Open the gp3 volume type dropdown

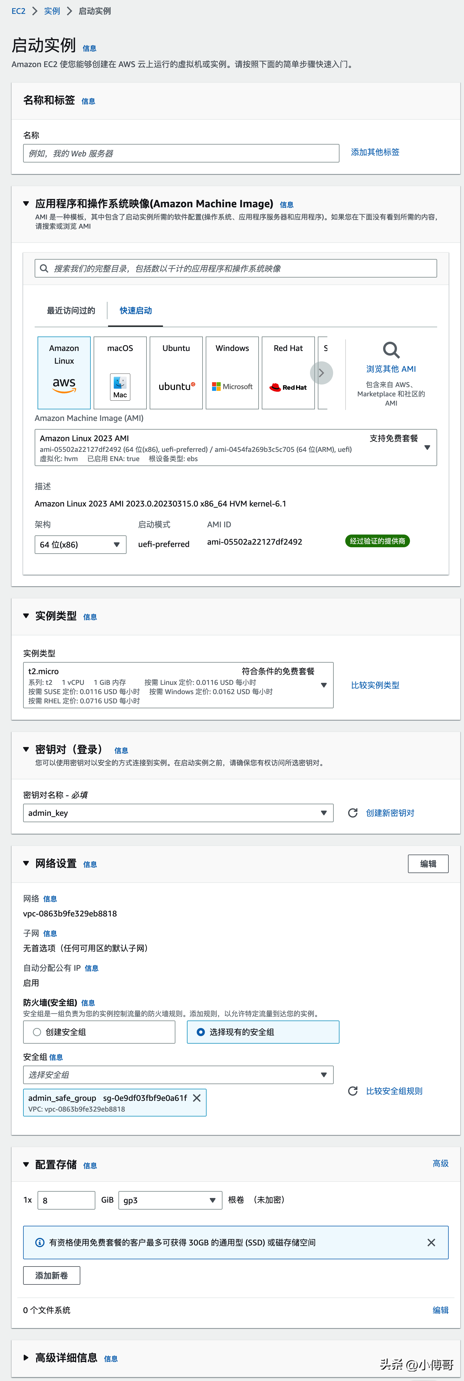click(170, 1200)
